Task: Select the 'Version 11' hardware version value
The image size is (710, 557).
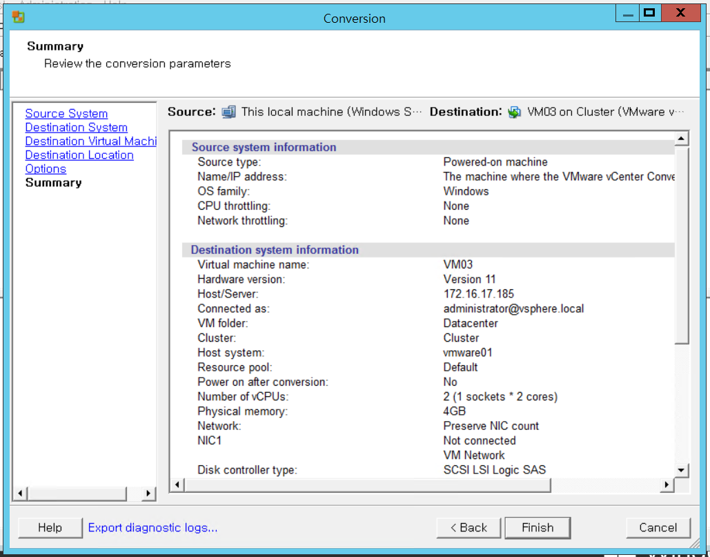Action: tap(470, 280)
